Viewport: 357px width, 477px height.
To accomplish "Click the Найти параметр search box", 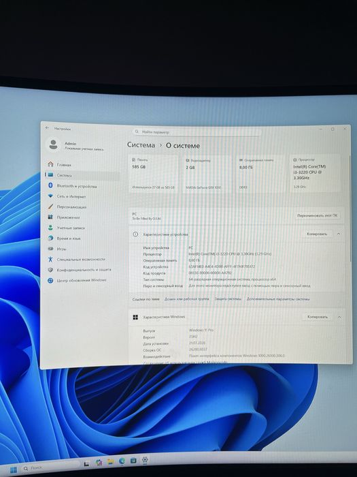I will [197, 132].
